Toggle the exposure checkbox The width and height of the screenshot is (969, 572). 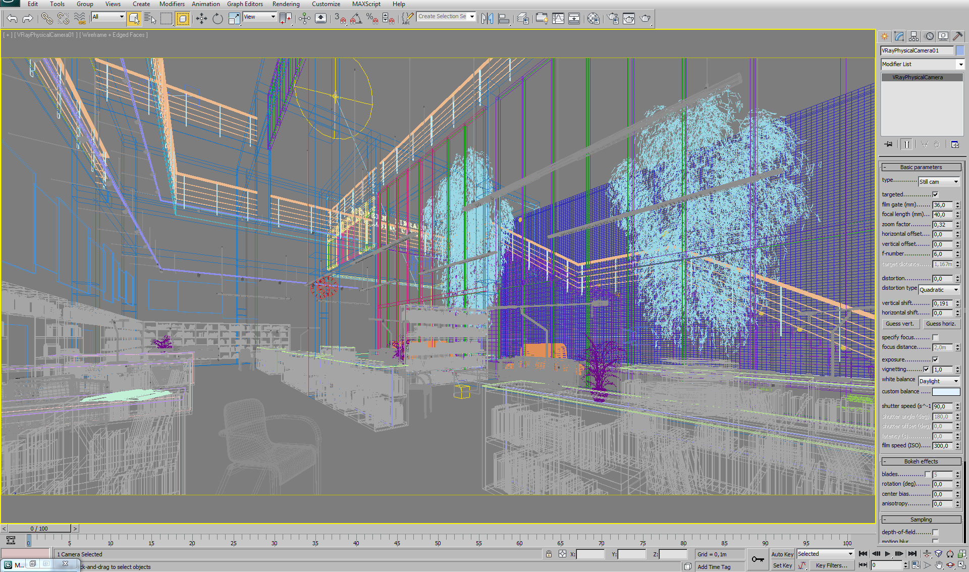(x=935, y=359)
